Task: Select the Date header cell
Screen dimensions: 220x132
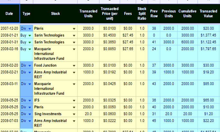Action: coord(9,14)
